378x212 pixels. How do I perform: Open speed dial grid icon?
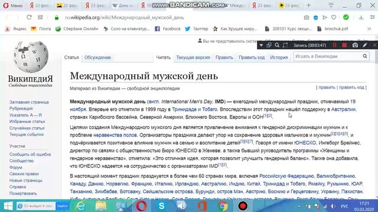40,17
